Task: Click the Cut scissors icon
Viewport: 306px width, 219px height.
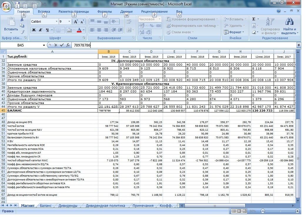Action: pyautogui.click(x=22, y=19)
